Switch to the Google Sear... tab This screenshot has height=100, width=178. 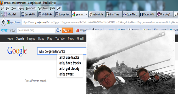(63, 14)
